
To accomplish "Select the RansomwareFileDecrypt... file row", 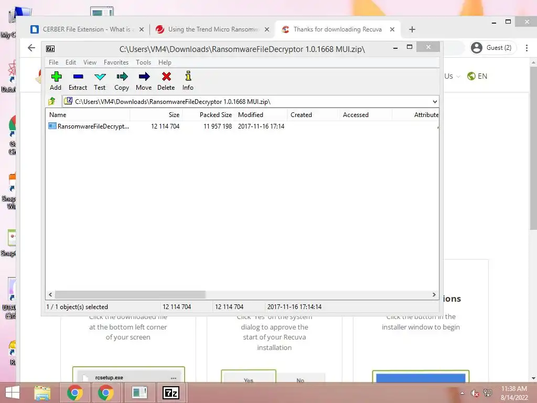I will 242,126.
